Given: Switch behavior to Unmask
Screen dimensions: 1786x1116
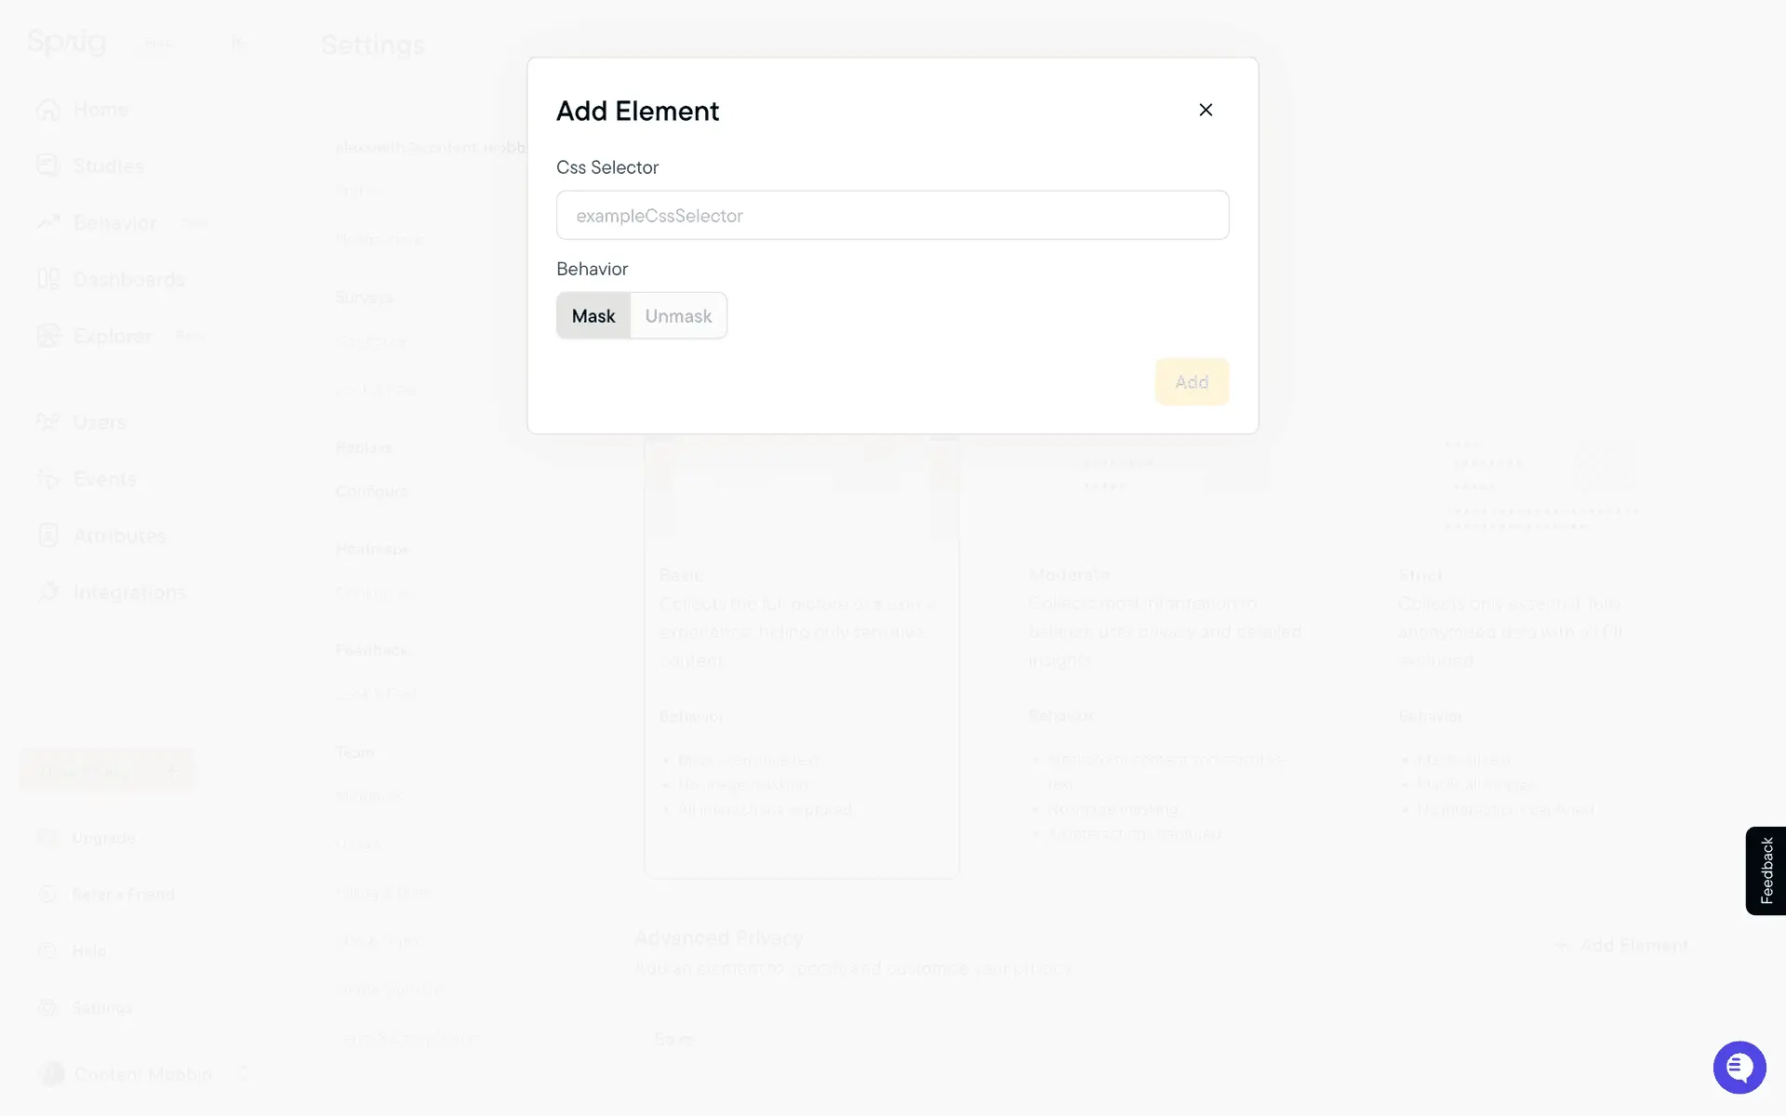Looking at the screenshot, I should 678,316.
